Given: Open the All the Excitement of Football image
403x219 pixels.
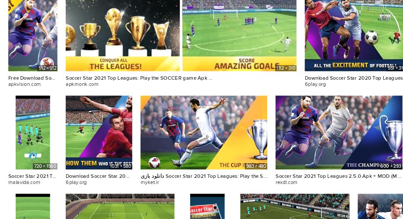Looking at the screenshot, I should pyautogui.click(x=354, y=35).
